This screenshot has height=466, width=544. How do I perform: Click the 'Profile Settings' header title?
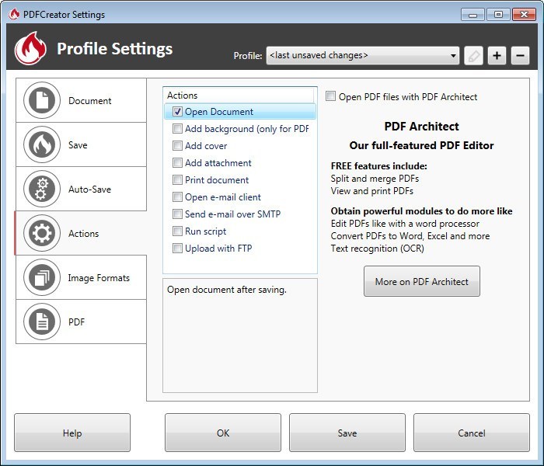tap(114, 48)
